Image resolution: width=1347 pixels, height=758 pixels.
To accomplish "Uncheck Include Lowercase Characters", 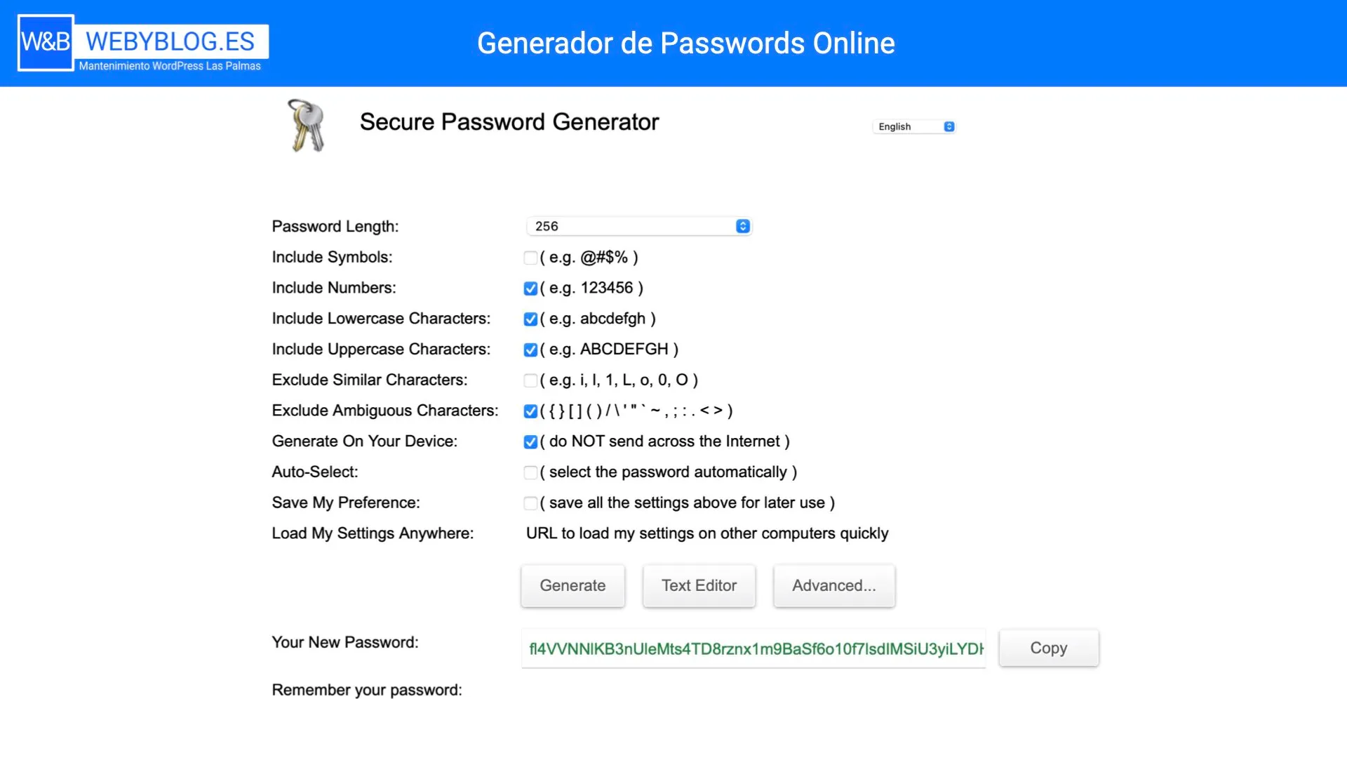I will 530,319.
